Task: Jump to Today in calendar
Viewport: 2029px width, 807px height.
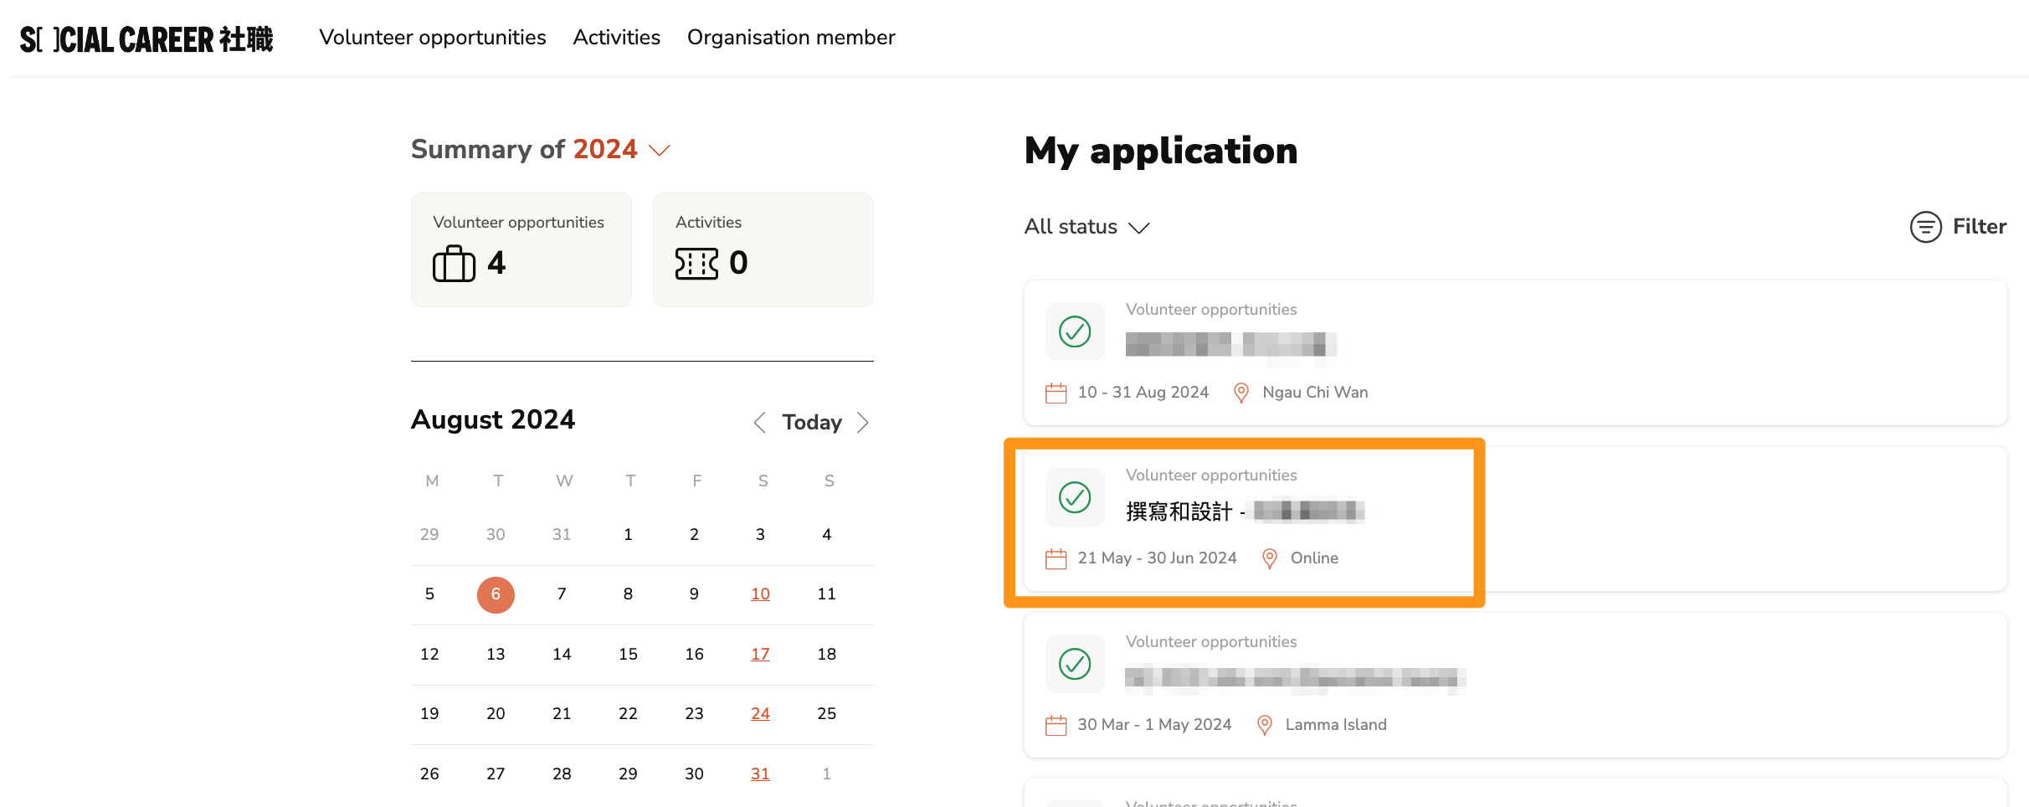Action: [812, 423]
